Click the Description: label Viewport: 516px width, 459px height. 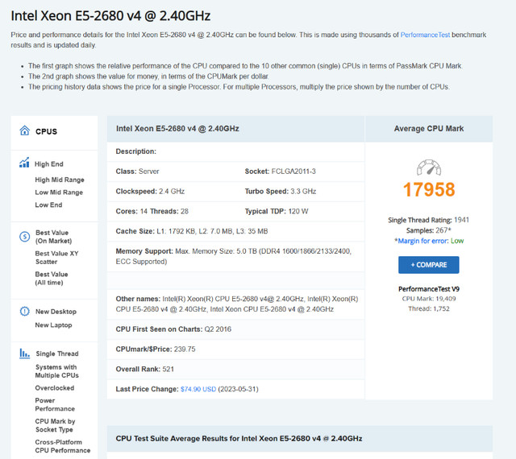136,151
